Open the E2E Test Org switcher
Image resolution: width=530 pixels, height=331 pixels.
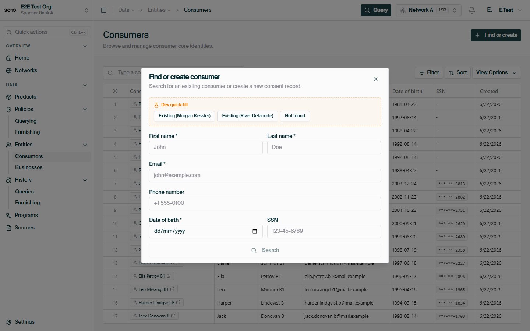point(47,10)
